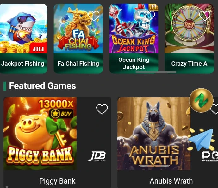Viewport: 218px width, 188px height.
Task: Open the Fa Chai Fishing dragon thumbnail
Action: pos(78,28)
